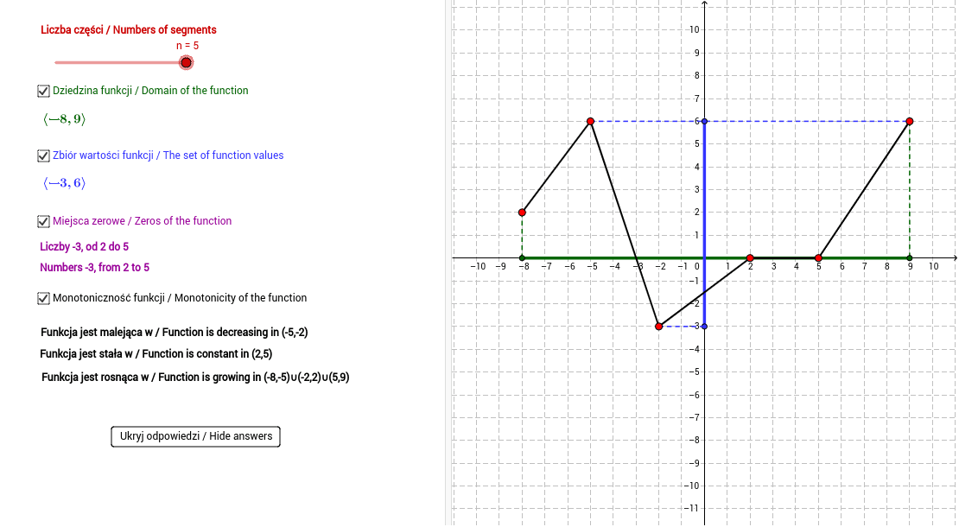959x527 pixels.
Task: Click the text 'Numbers -3, from 2 to 5'
Action: [95, 267]
